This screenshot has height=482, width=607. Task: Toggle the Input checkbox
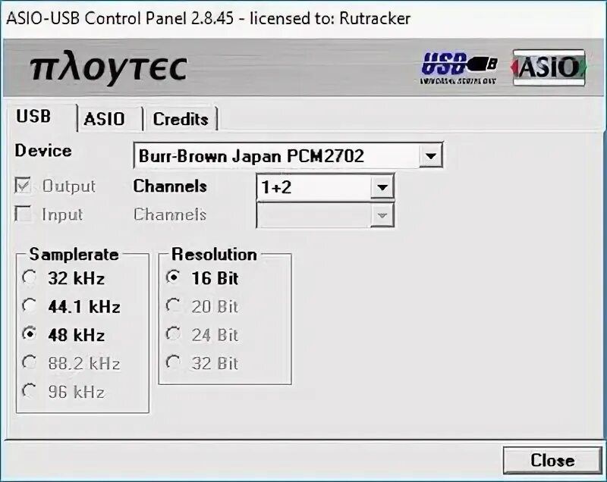(23, 214)
